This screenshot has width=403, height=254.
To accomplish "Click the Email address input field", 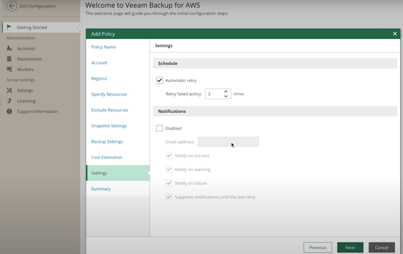I will [228, 141].
